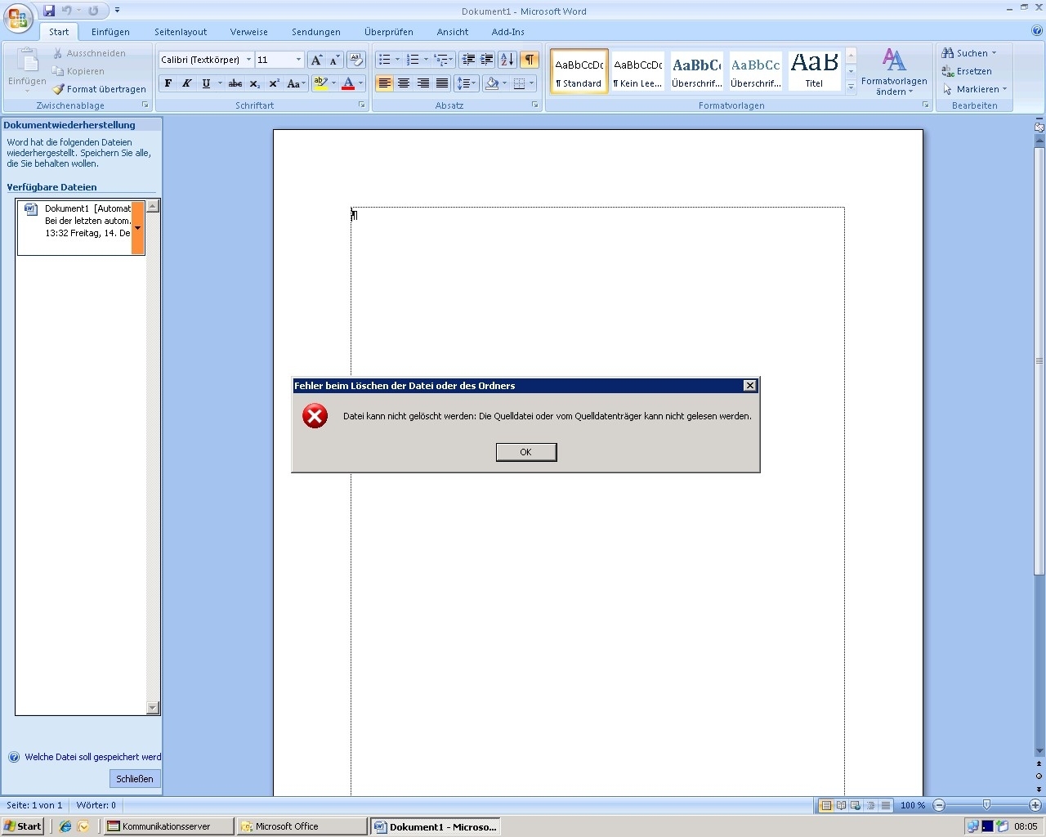Justify text alignment

click(x=442, y=83)
